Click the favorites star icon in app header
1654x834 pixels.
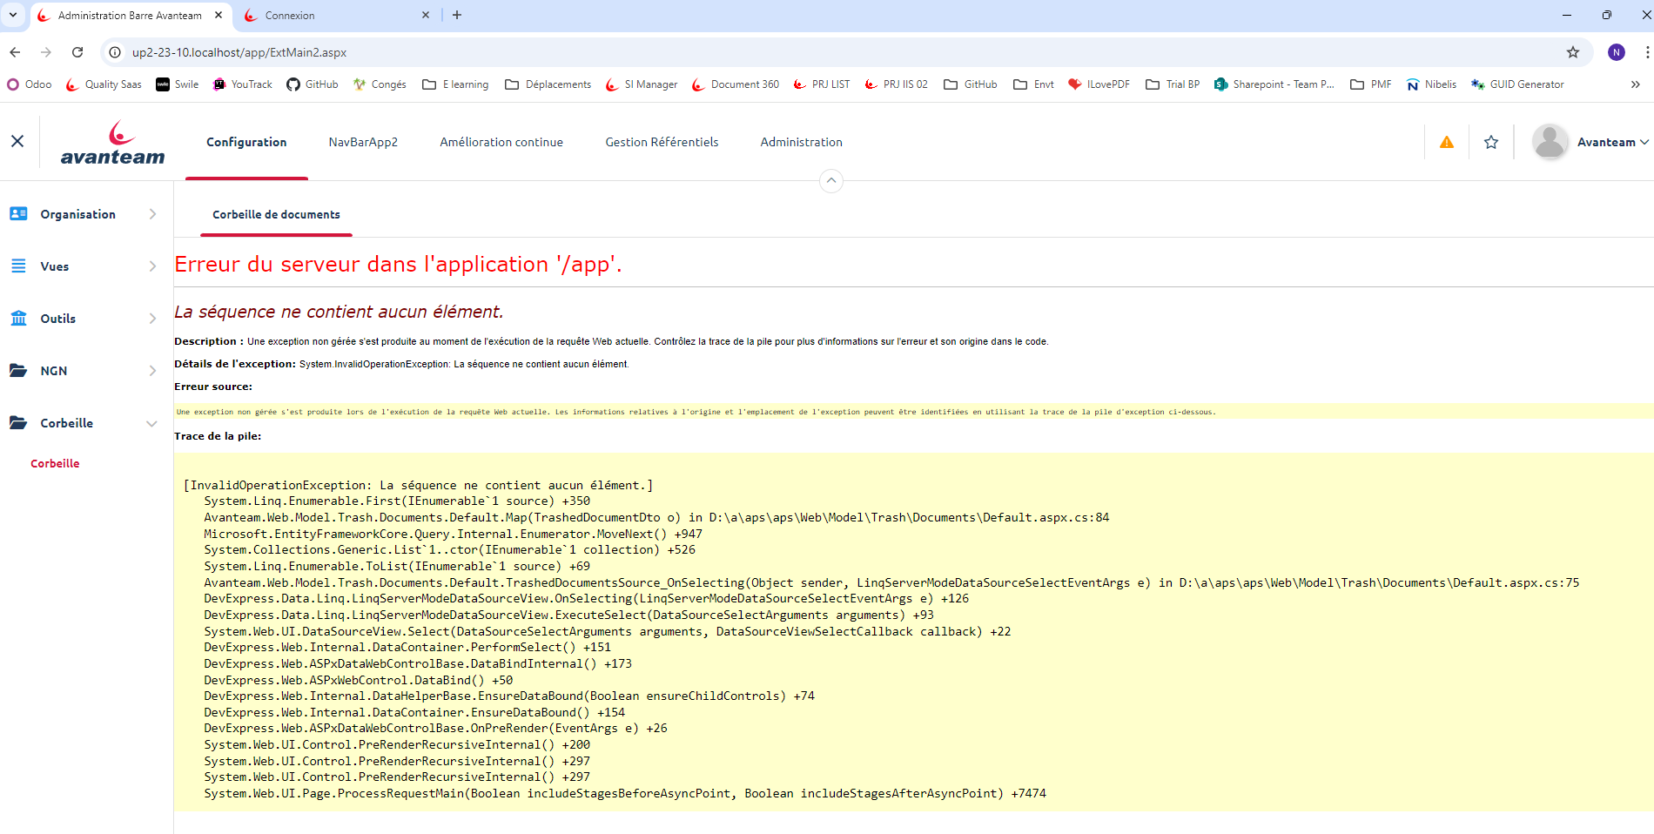click(1491, 142)
